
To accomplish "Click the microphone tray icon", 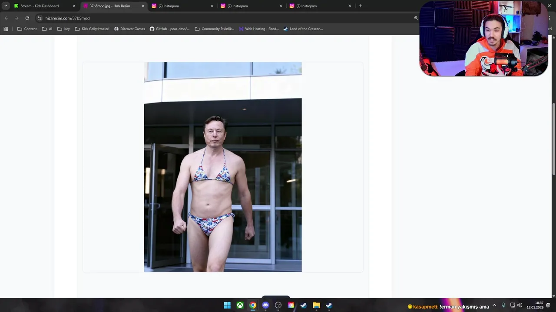I will point(503,305).
